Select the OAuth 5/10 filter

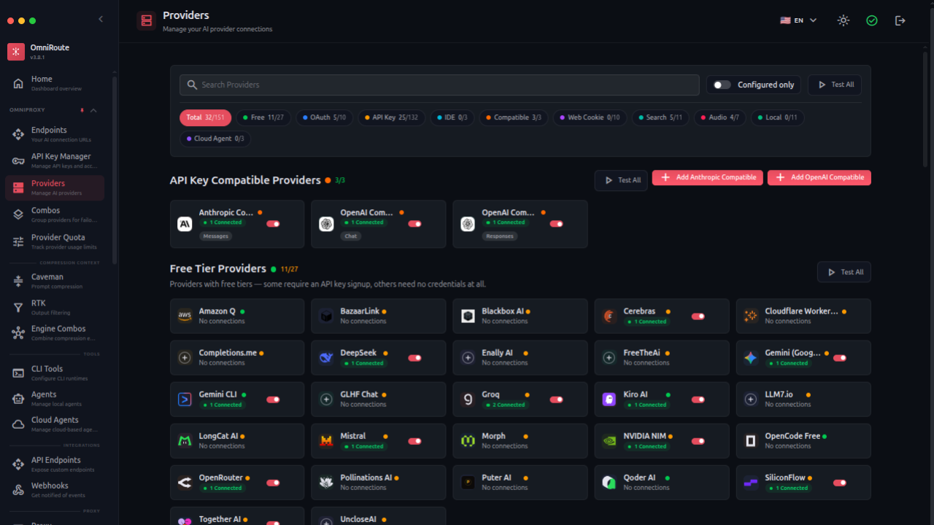[325, 117]
